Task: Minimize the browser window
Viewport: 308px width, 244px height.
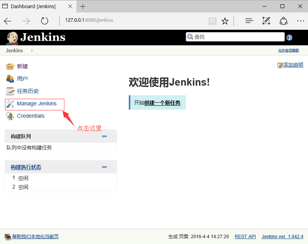Action: [x=265, y=6]
